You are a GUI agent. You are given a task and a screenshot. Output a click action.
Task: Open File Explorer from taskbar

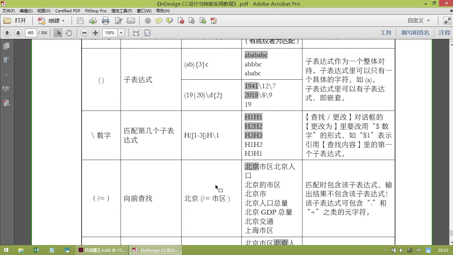coord(21,250)
